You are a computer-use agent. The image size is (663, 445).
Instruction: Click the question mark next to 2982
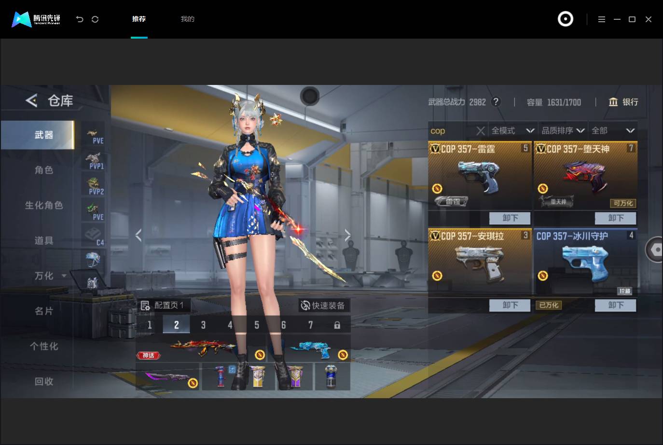pyautogui.click(x=496, y=102)
